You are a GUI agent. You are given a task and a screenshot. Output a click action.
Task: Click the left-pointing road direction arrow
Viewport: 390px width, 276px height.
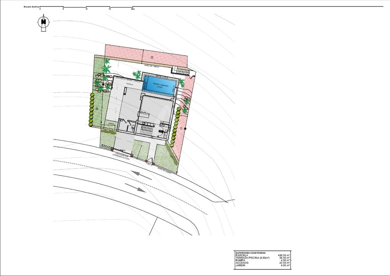[141, 175]
